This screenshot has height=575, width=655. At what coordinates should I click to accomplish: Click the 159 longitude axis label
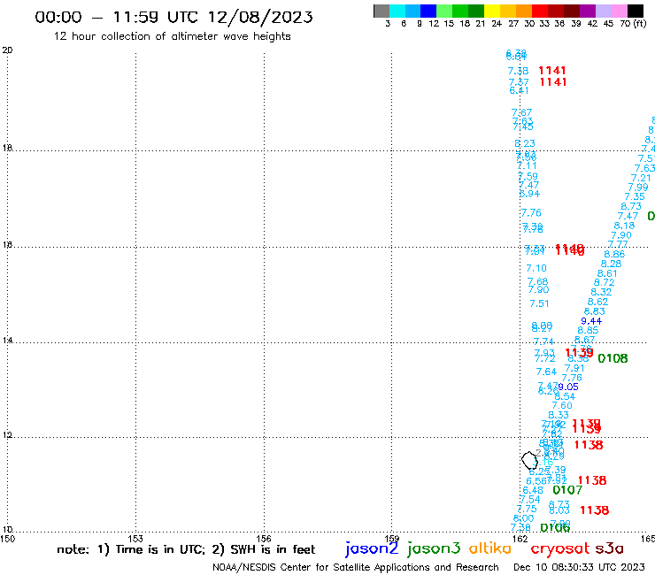tap(392, 539)
